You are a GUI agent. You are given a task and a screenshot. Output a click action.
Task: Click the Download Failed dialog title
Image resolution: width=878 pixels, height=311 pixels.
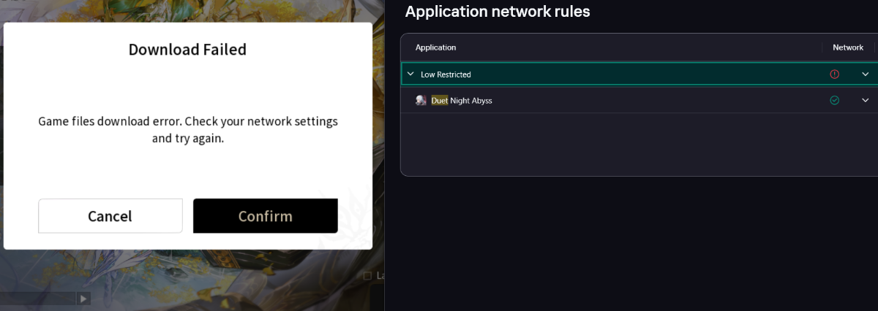click(187, 50)
